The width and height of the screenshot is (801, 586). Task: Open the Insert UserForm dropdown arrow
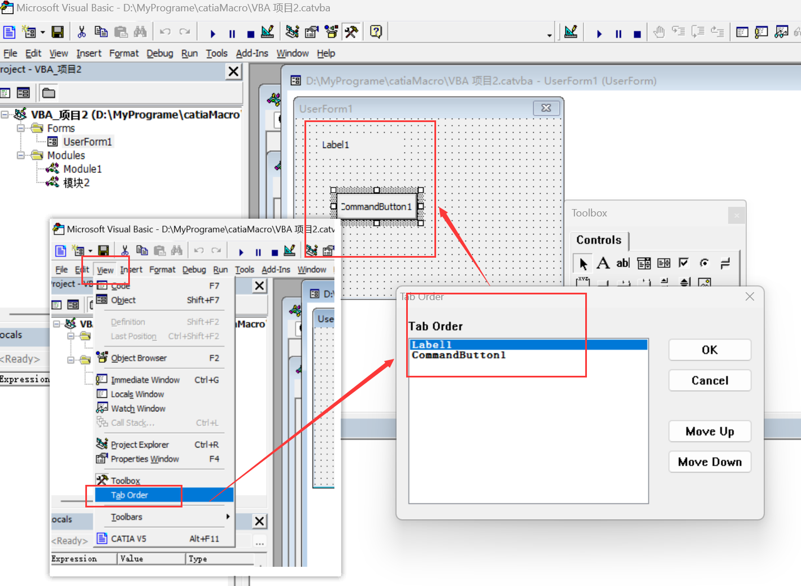click(x=42, y=32)
